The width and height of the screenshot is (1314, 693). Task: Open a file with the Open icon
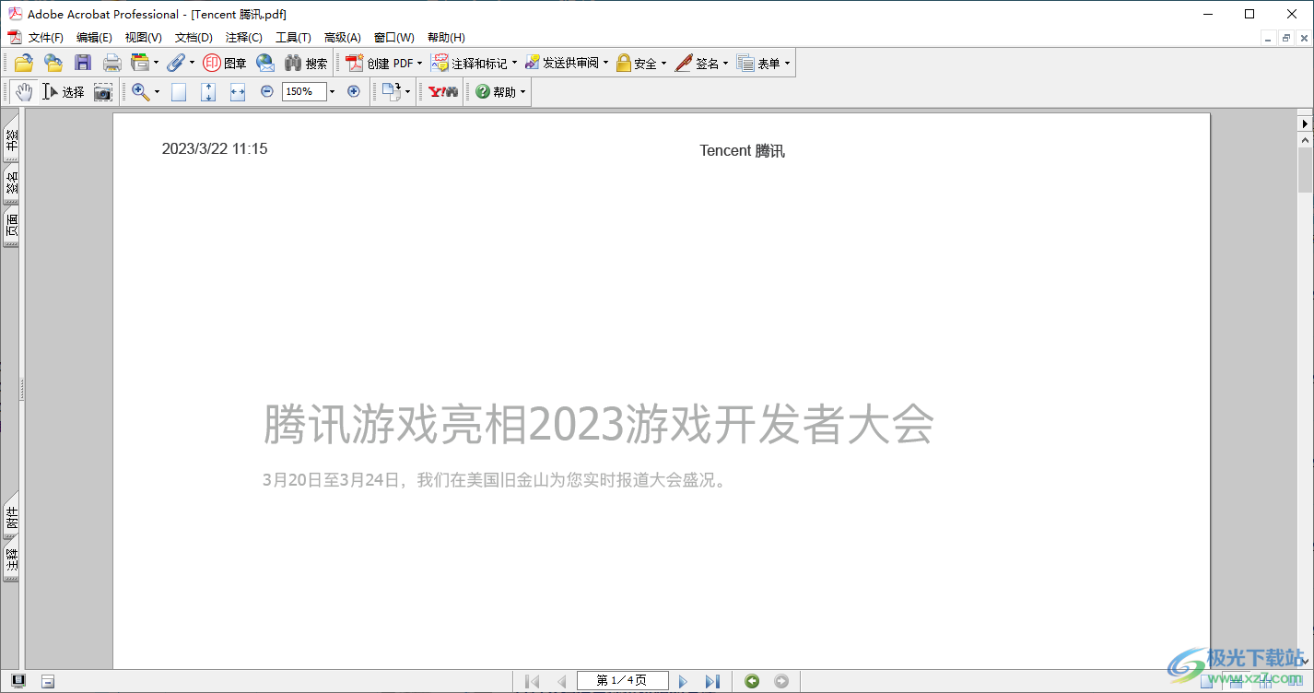point(23,63)
